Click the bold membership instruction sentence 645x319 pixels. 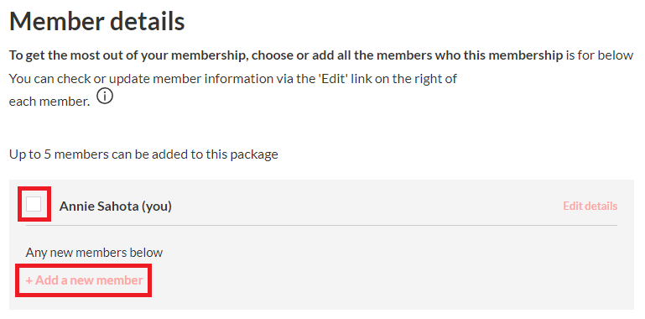[x=286, y=55]
